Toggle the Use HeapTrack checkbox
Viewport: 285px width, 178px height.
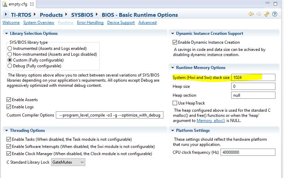[175, 103]
